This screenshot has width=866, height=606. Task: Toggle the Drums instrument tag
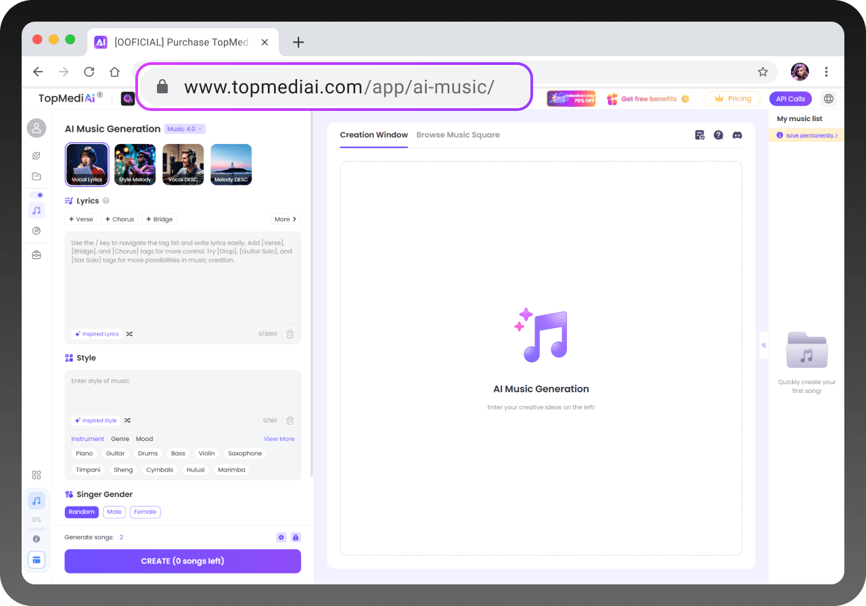pyautogui.click(x=148, y=454)
